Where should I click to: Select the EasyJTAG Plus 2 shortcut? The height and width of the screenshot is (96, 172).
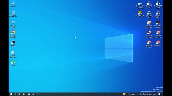tap(158, 15)
